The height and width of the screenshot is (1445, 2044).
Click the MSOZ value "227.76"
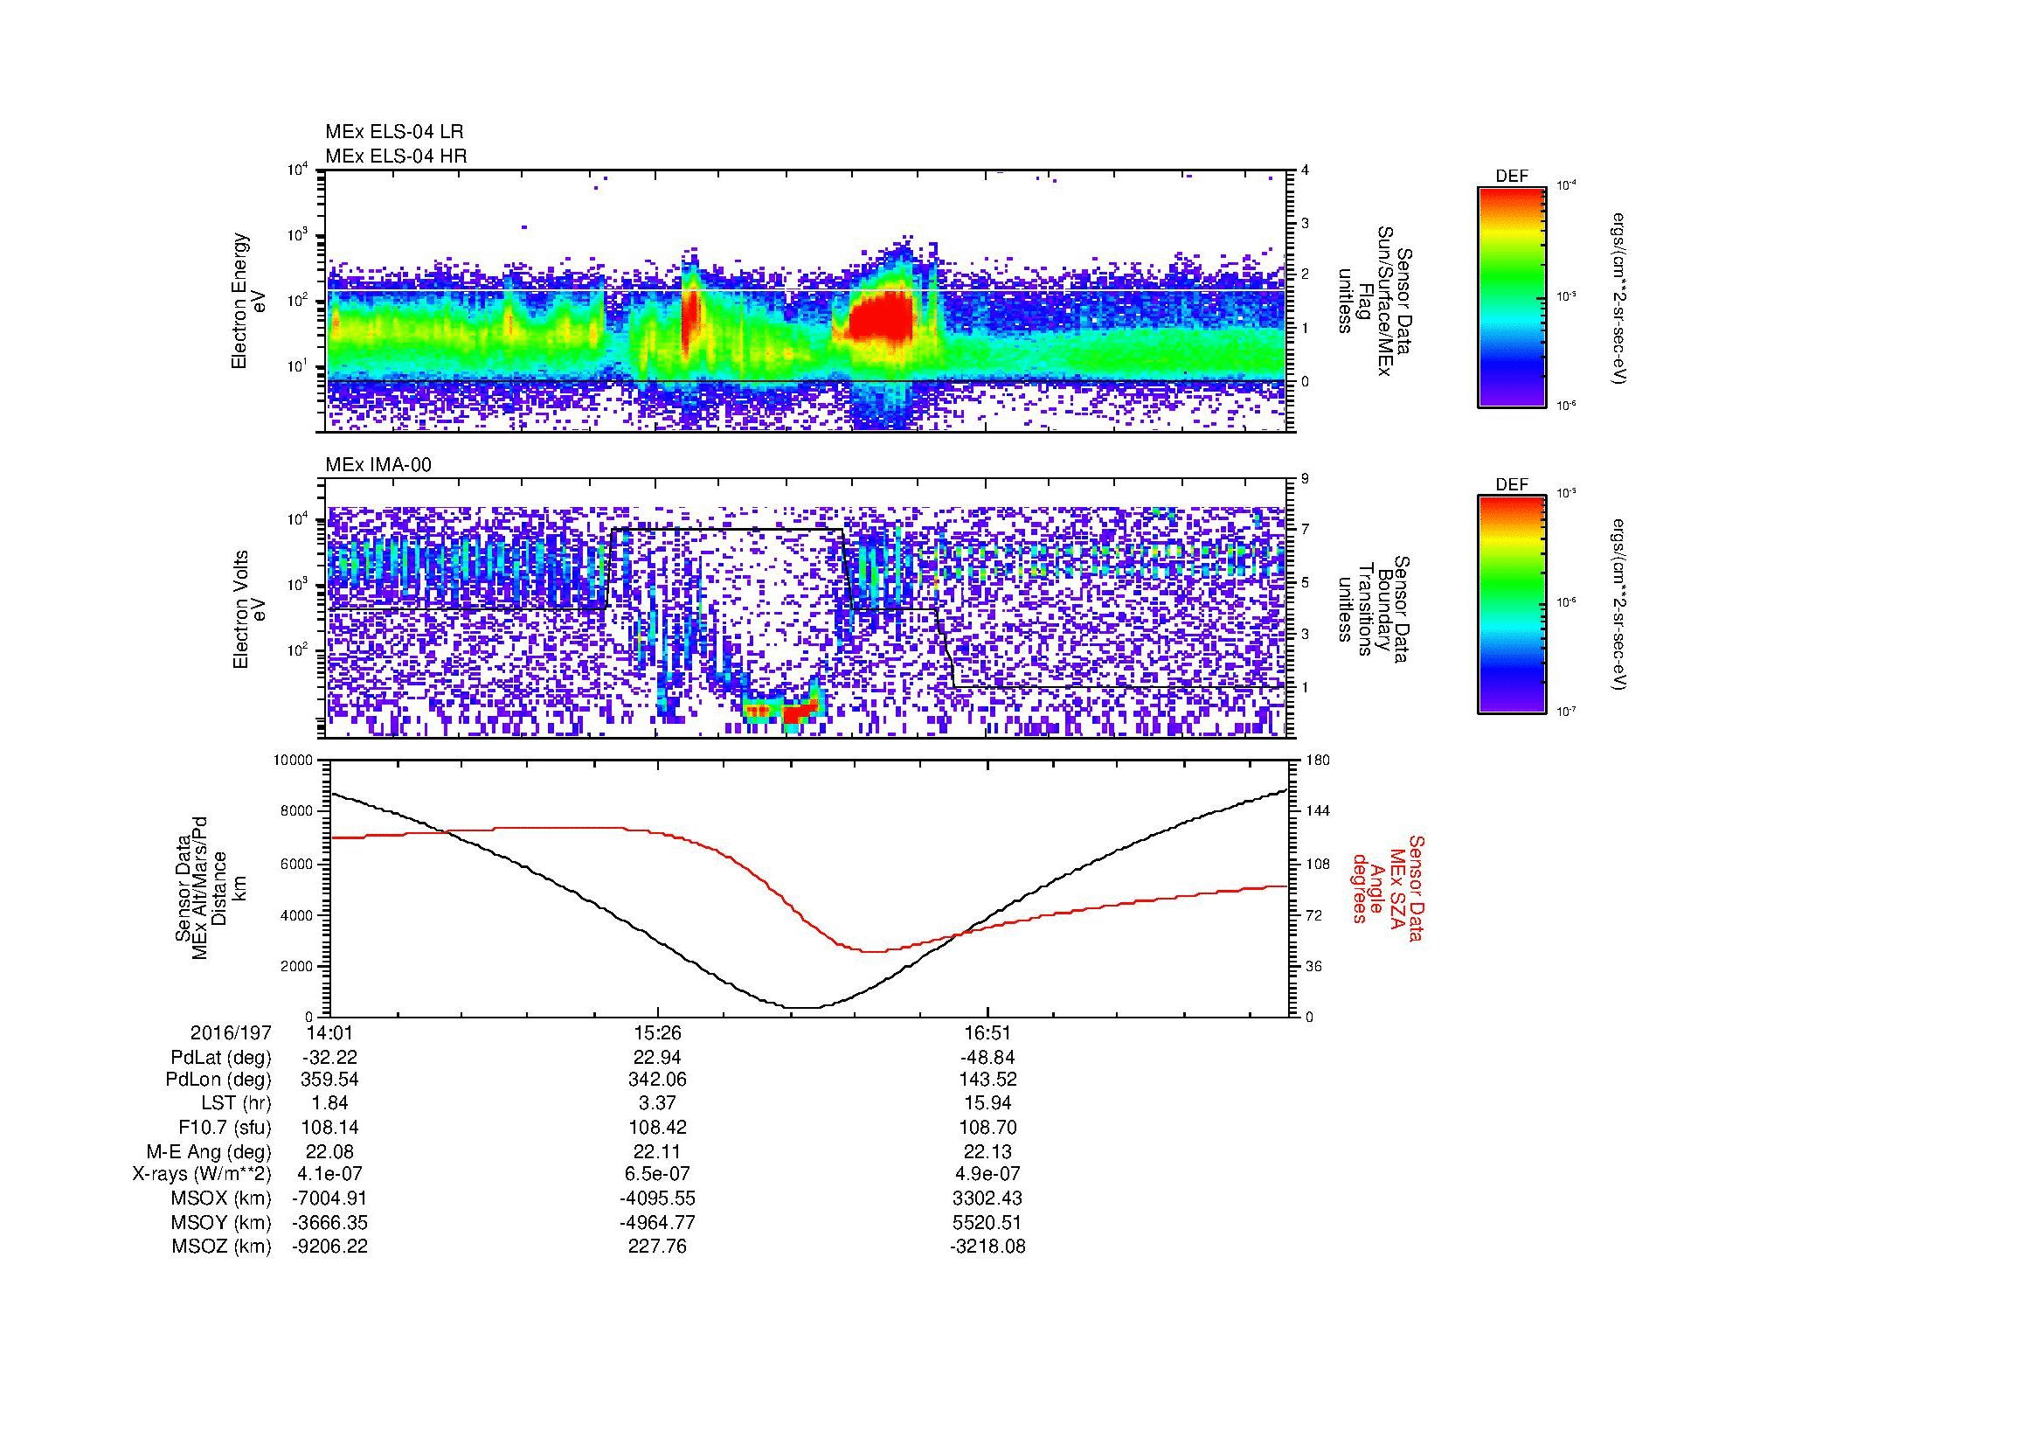[x=658, y=1247]
